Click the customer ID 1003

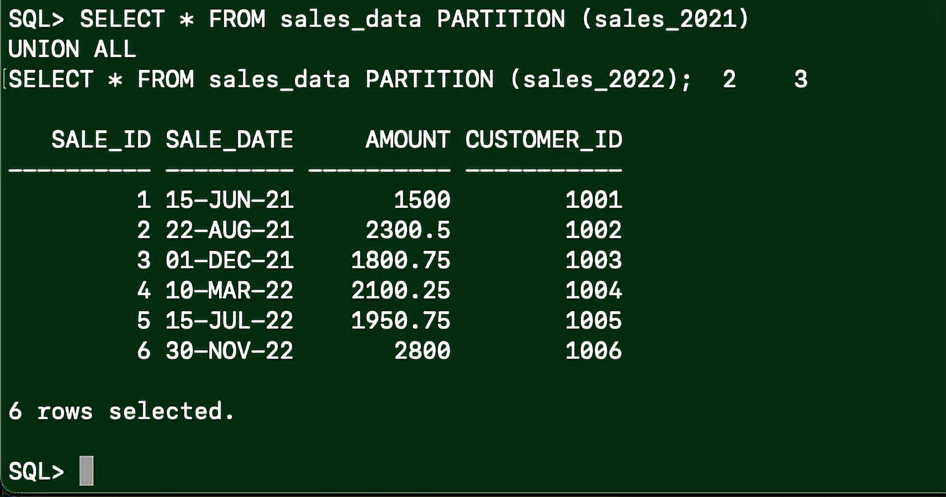[x=594, y=260]
